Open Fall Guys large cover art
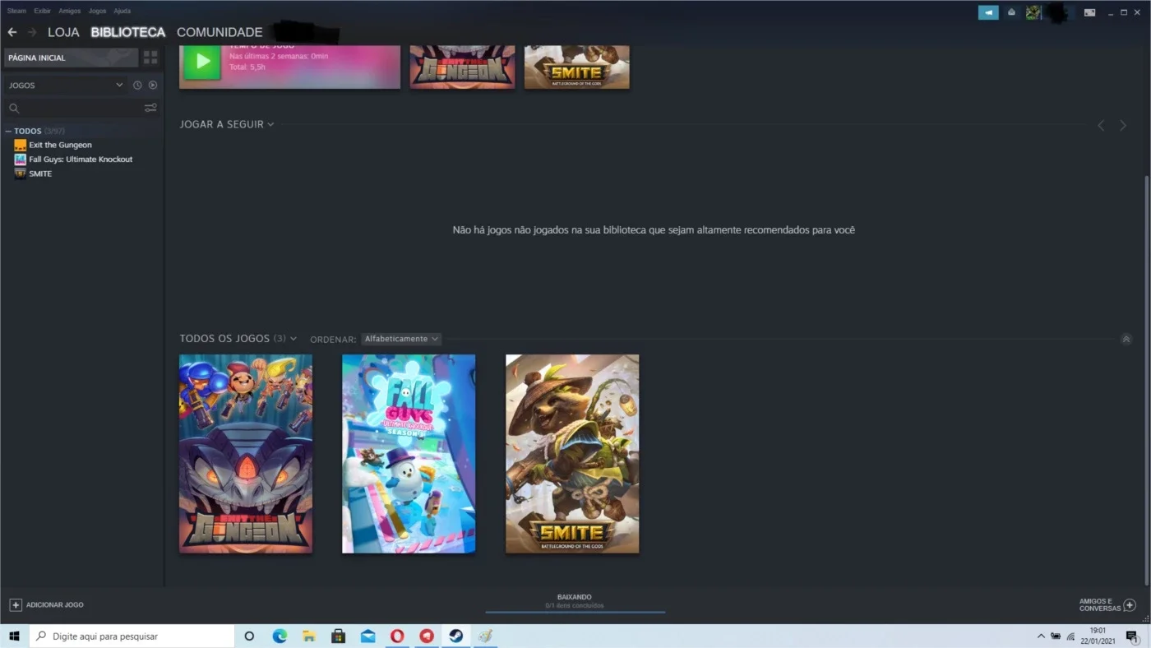The height and width of the screenshot is (648, 1151). tap(409, 454)
